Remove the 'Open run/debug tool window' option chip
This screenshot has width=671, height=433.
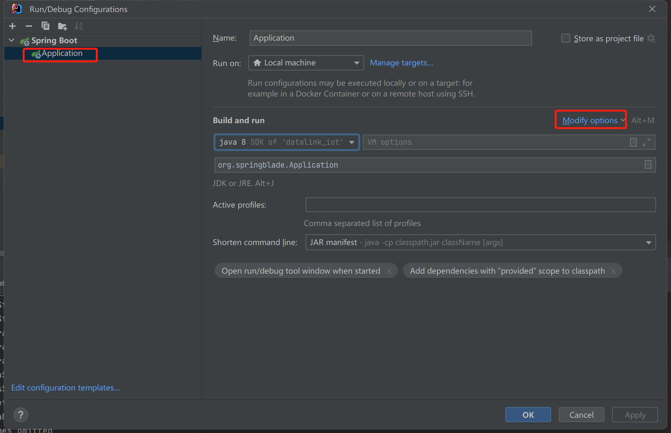click(389, 271)
